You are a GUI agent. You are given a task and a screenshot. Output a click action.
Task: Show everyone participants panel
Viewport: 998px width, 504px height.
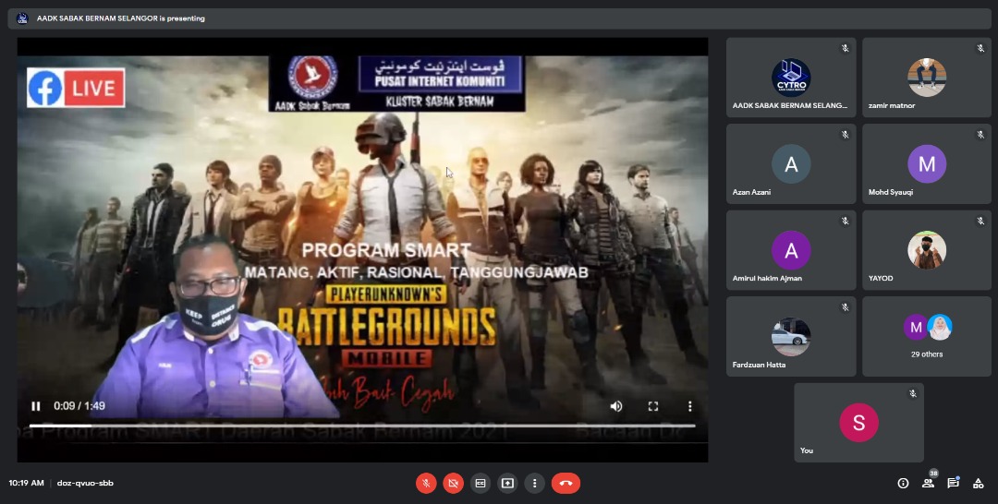[x=928, y=483]
